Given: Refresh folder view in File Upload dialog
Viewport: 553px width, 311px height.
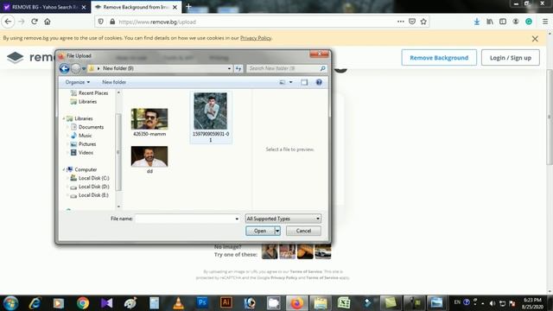Looking at the screenshot, I should (x=238, y=68).
